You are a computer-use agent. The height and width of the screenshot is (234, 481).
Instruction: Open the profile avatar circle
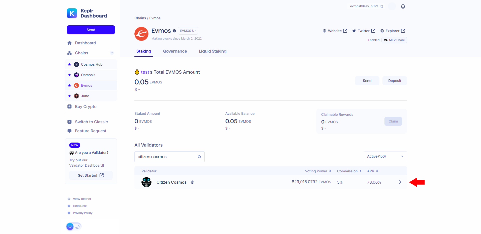392,6
